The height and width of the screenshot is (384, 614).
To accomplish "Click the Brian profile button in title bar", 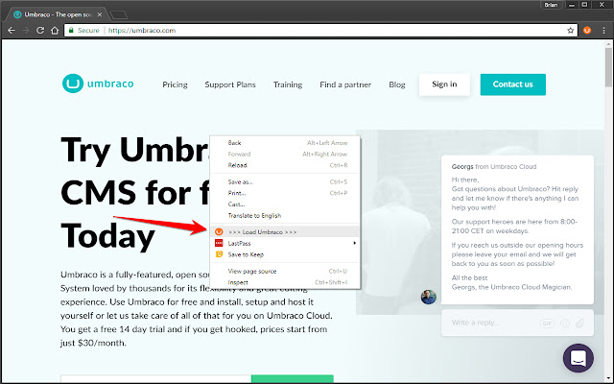I will tap(551, 5).
